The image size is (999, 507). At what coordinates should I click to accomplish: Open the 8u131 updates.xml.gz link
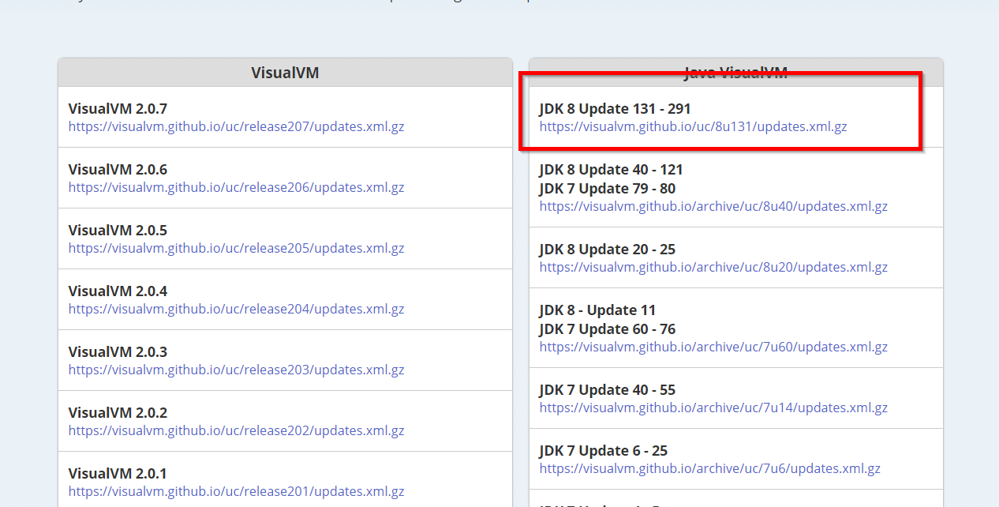[693, 126]
